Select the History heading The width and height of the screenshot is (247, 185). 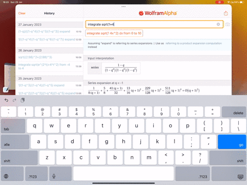49,13
